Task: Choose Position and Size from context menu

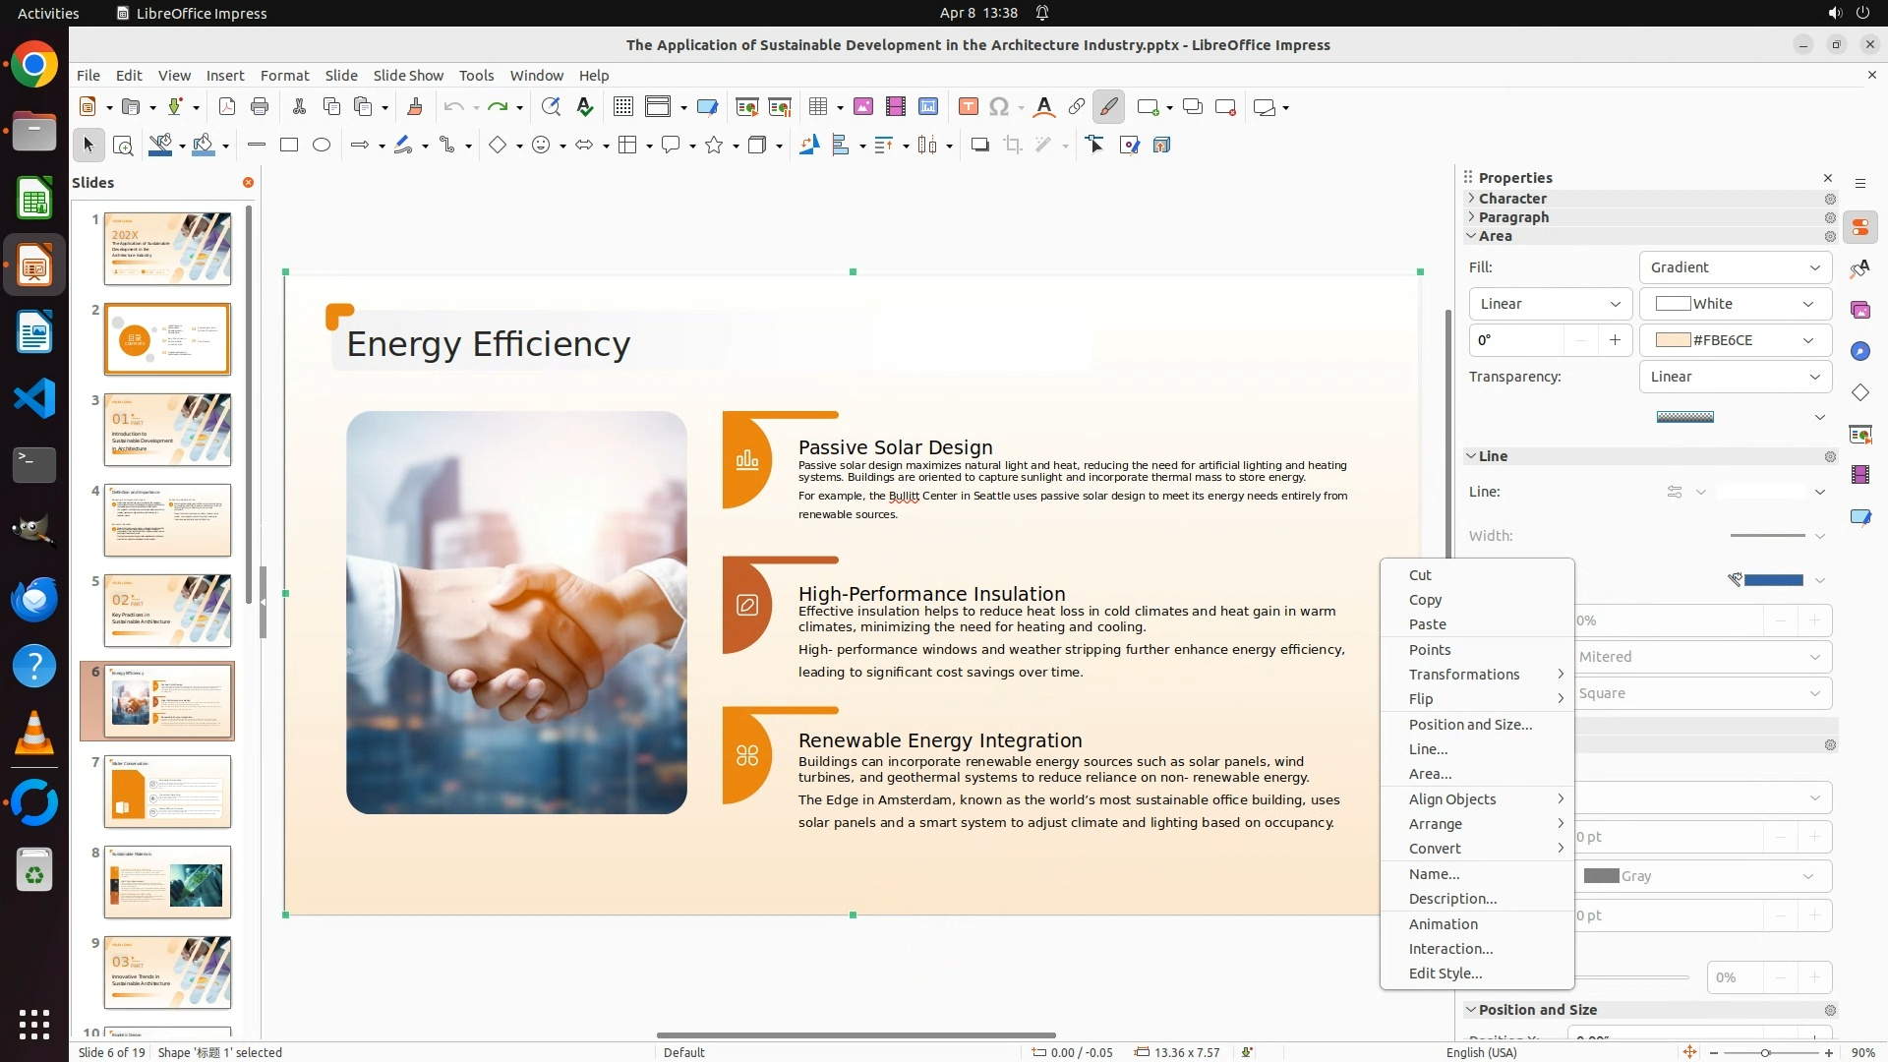Action: 1470,725
